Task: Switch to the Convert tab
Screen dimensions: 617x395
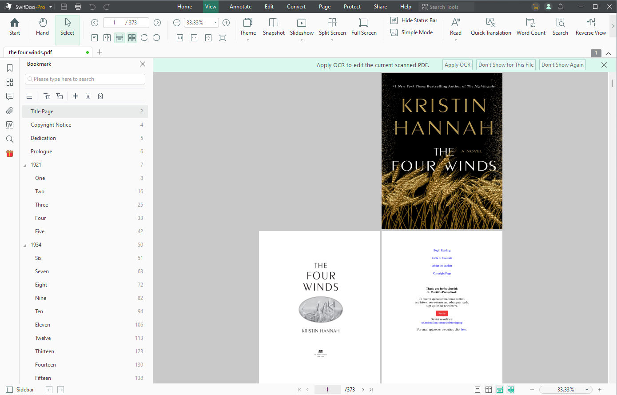Action: tap(296, 7)
